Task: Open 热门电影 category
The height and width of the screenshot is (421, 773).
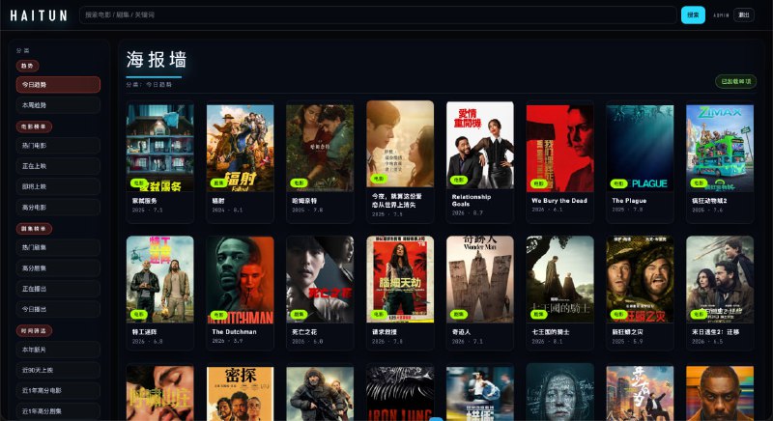Action: (58, 145)
